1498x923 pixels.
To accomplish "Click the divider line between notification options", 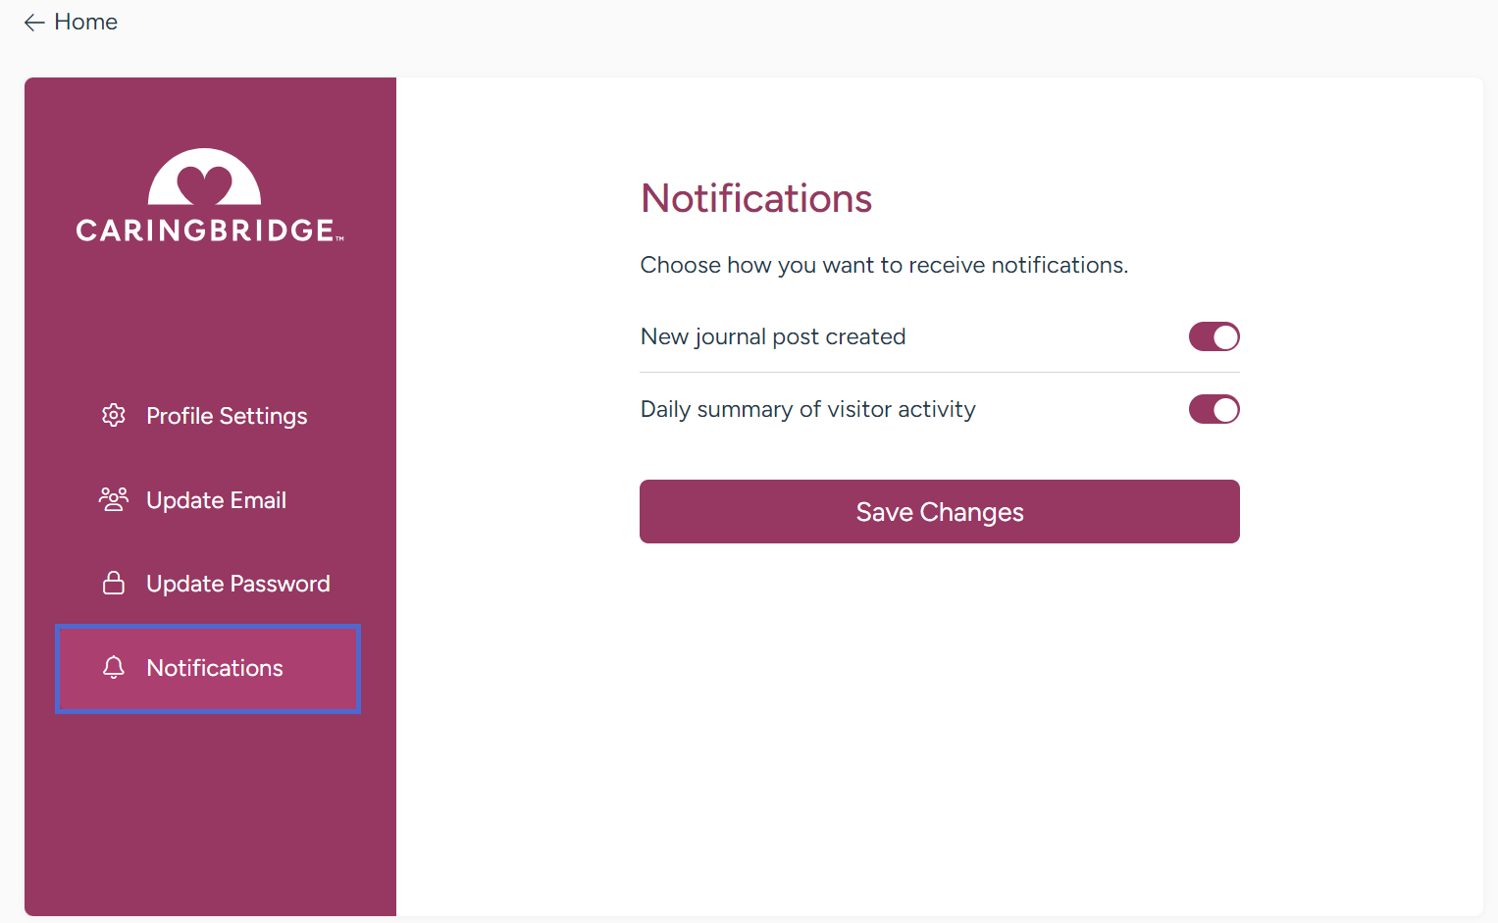I will coord(939,373).
